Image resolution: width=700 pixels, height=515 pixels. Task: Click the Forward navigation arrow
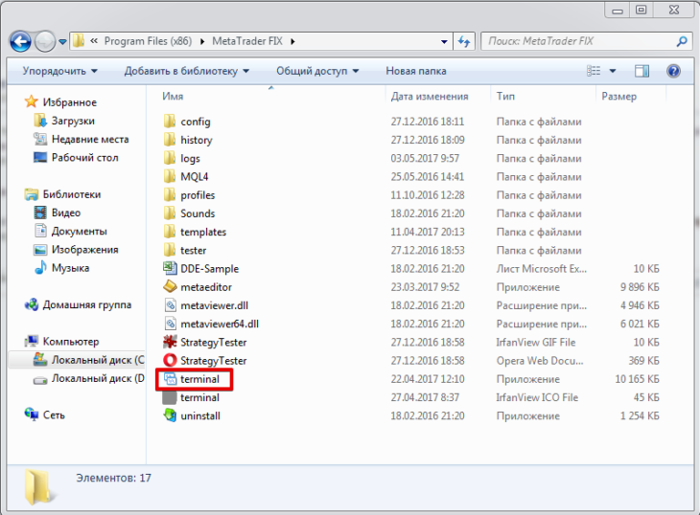coord(45,42)
